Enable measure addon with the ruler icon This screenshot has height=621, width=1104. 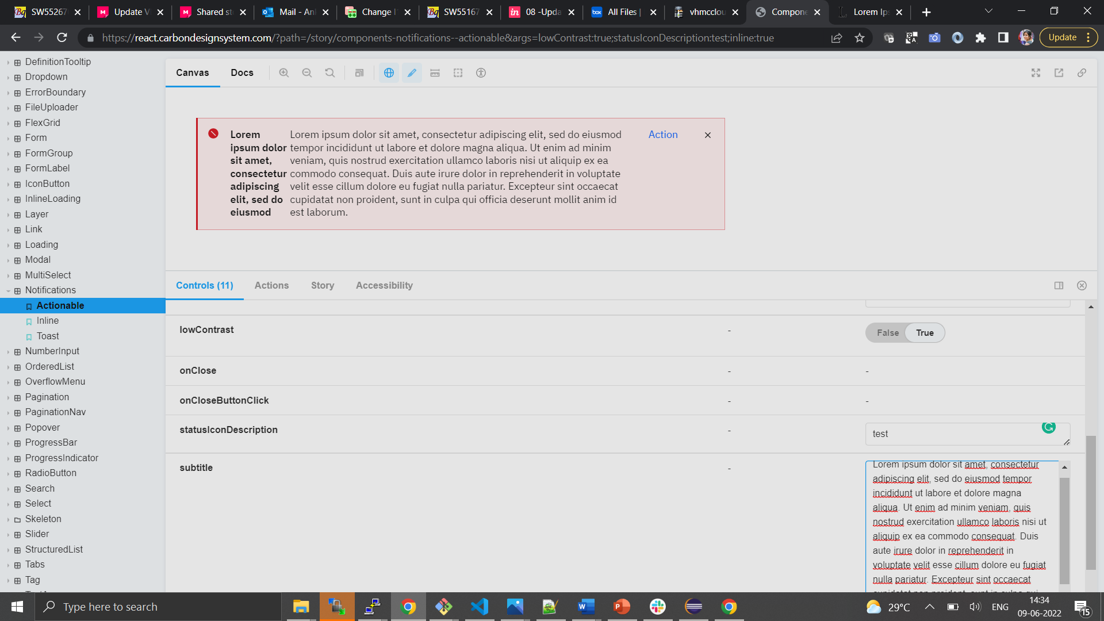pos(435,72)
